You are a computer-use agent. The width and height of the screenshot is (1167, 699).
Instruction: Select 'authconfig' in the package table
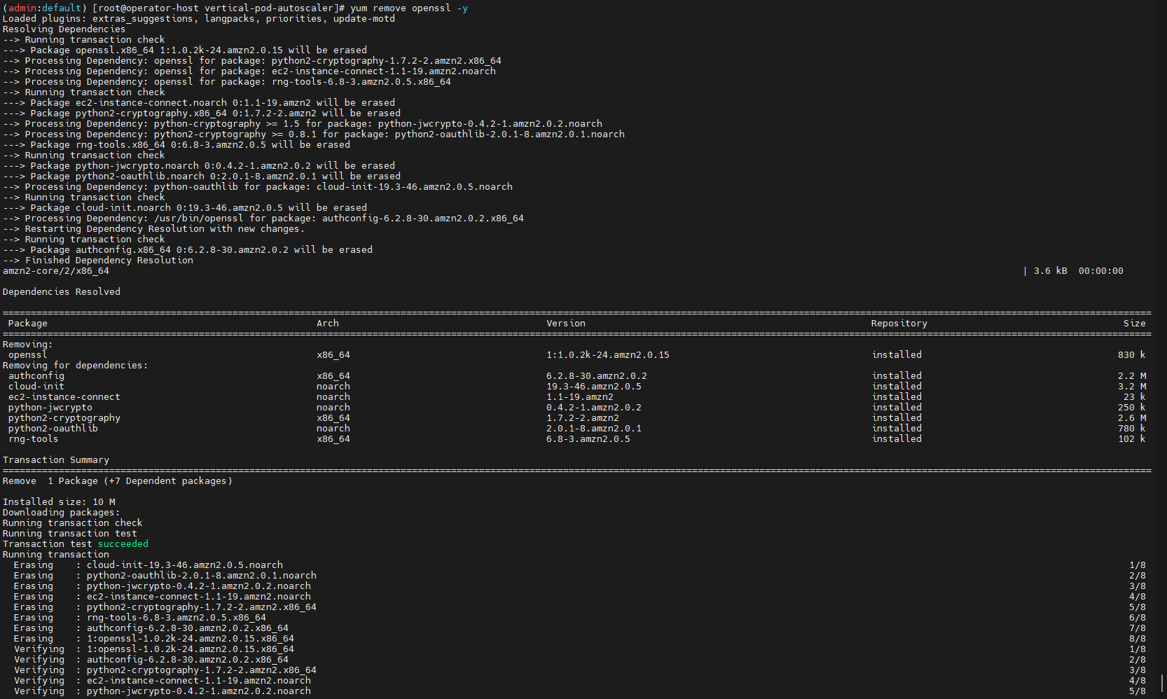point(36,376)
